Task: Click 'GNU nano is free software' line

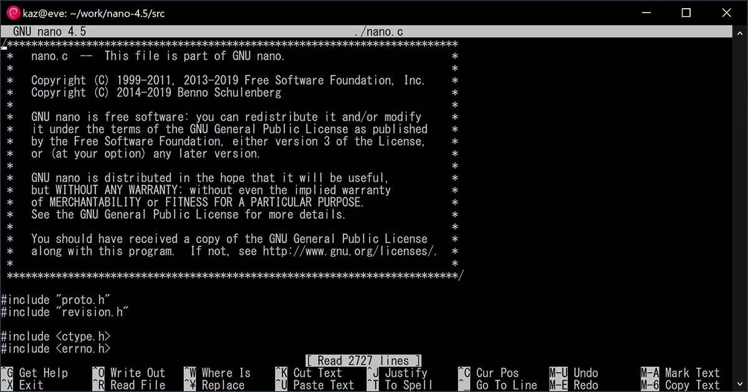Action: (x=226, y=117)
